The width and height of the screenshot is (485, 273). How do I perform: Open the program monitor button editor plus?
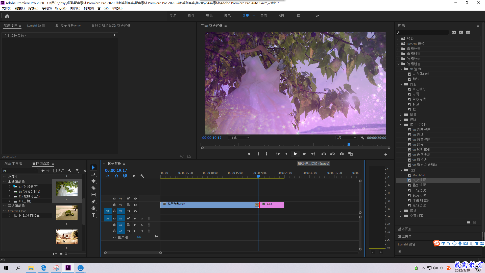(x=386, y=154)
